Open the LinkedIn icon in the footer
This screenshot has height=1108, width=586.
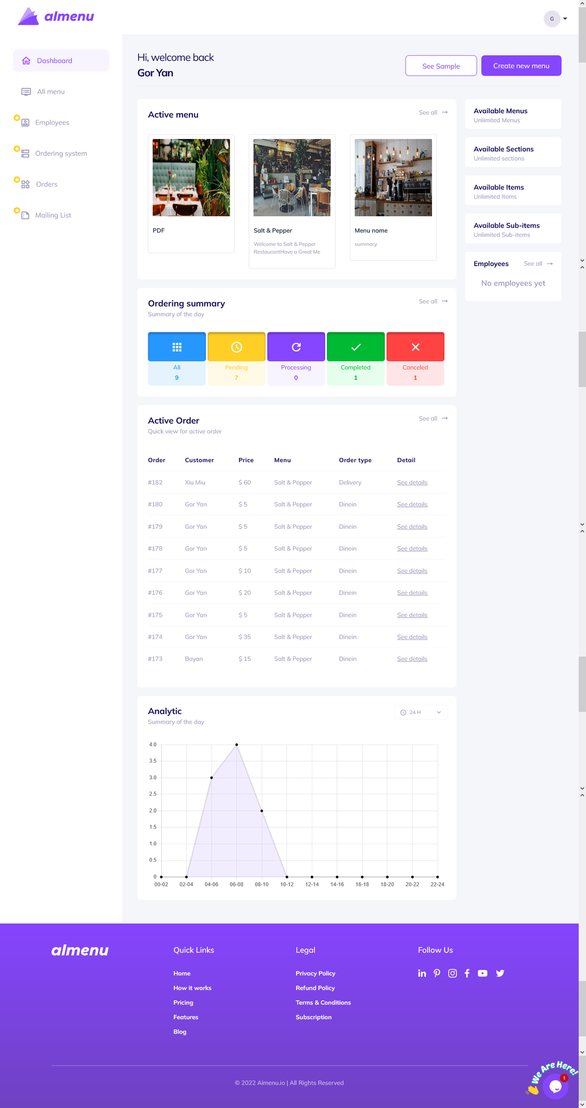pos(422,973)
